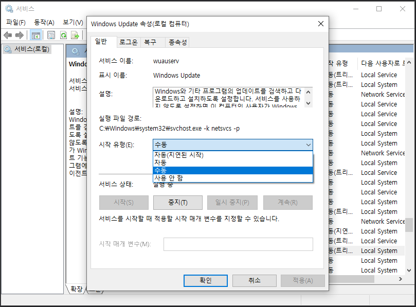Click the 다음 사용자로 column header
Viewport: 416px width, 307px height.
[381, 63]
